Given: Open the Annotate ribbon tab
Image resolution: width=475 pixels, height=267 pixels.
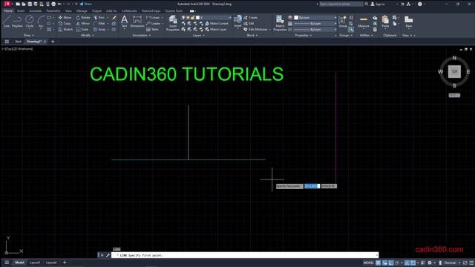Looking at the screenshot, I should point(35,11).
